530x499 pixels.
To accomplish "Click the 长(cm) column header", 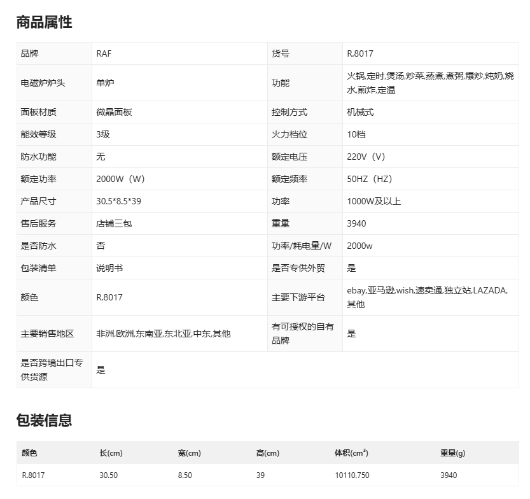I will point(111,453).
